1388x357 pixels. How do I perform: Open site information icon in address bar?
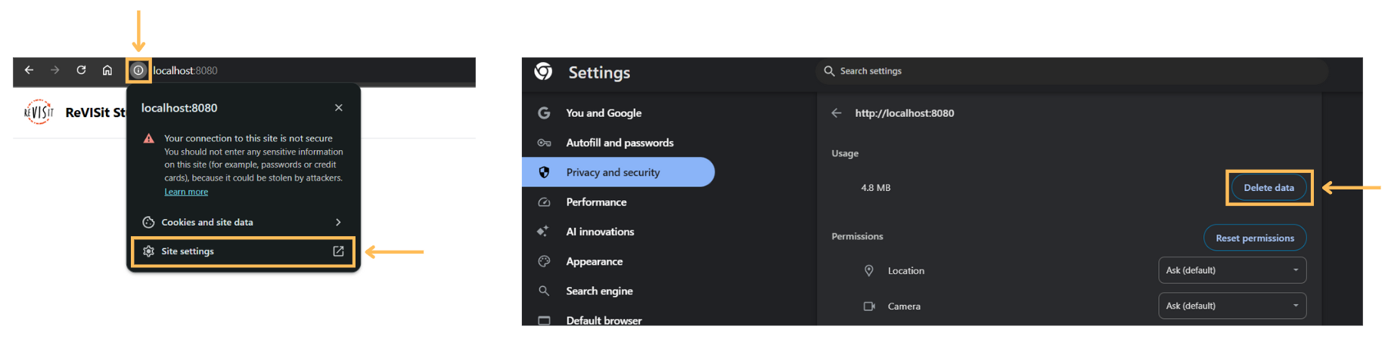[138, 70]
